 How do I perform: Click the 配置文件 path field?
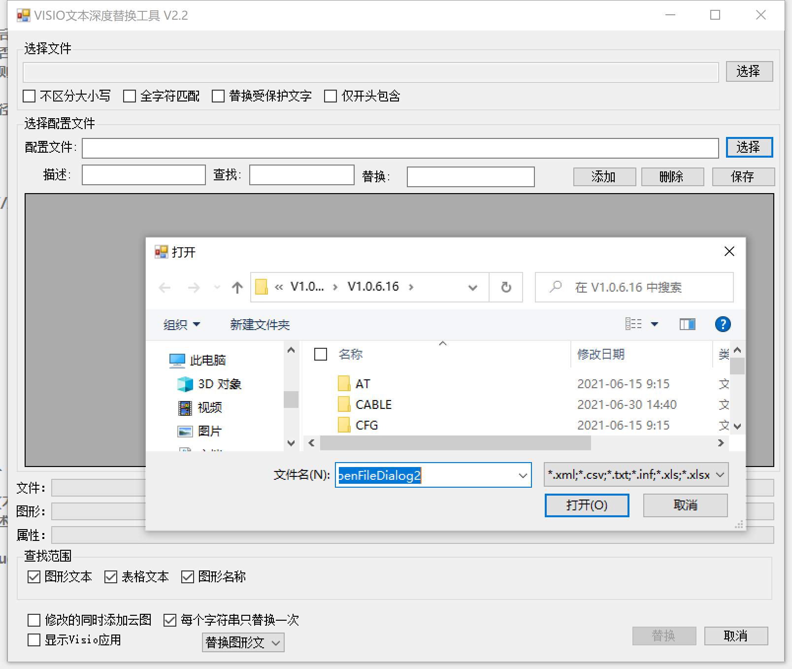(x=400, y=148)
